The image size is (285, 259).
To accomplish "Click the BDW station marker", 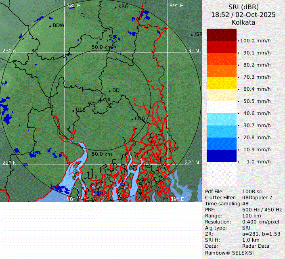I will pyautogui.click(x=50, y=26).
